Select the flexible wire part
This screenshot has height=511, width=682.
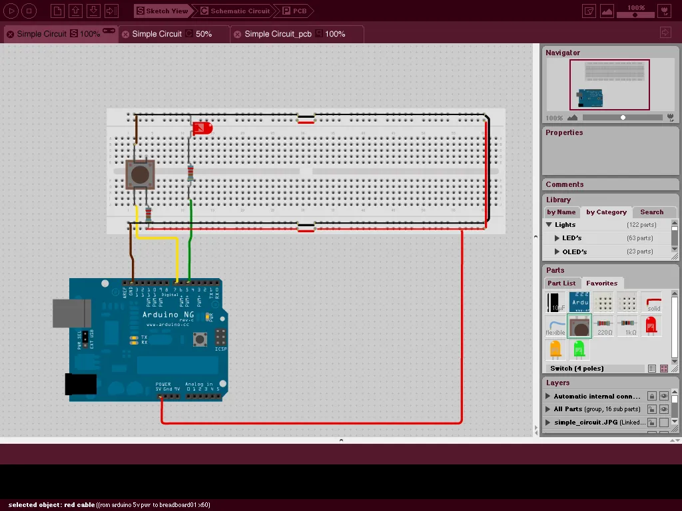(555, 326)
